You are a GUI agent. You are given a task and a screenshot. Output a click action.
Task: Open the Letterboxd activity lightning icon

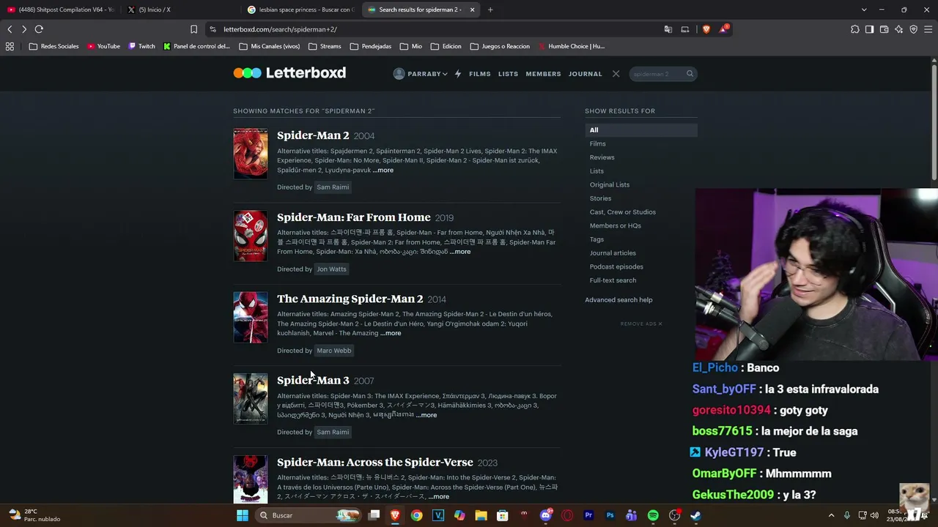coord(458,74)
